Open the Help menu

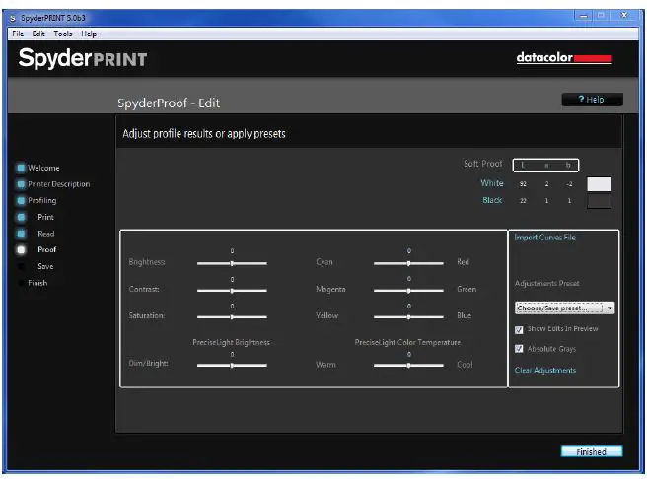coord(89,34)
